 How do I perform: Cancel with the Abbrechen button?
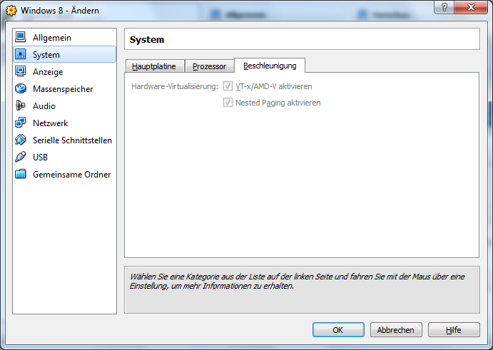396,330
